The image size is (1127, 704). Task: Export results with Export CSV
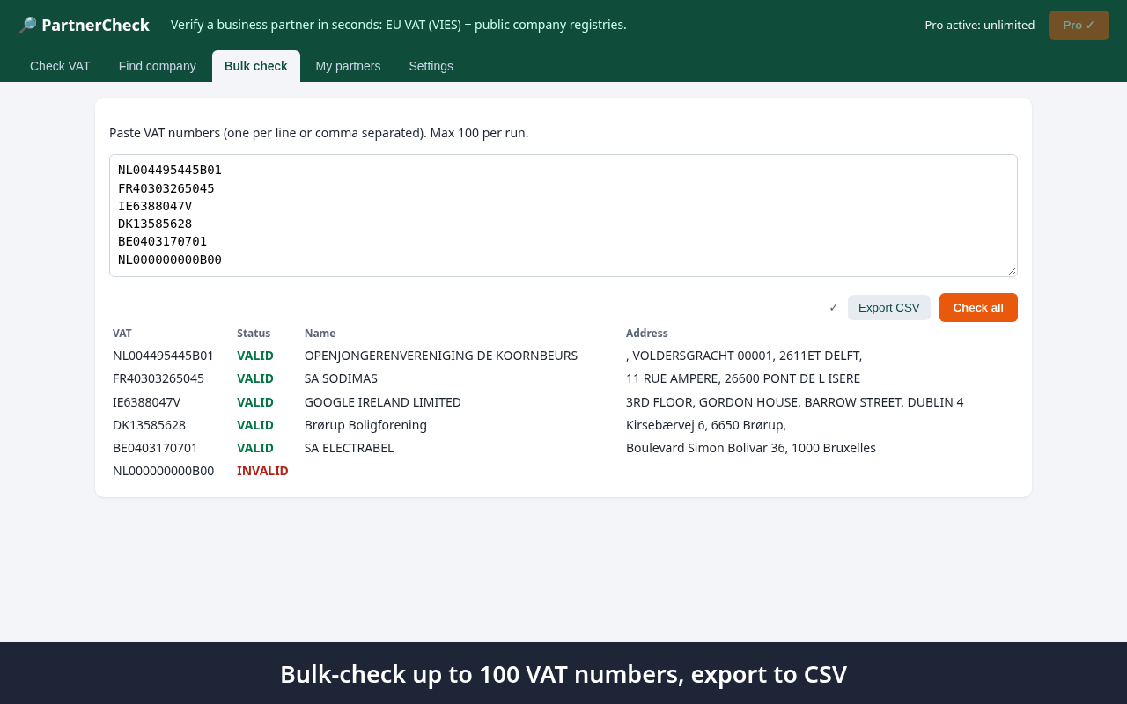click(889, 307)
